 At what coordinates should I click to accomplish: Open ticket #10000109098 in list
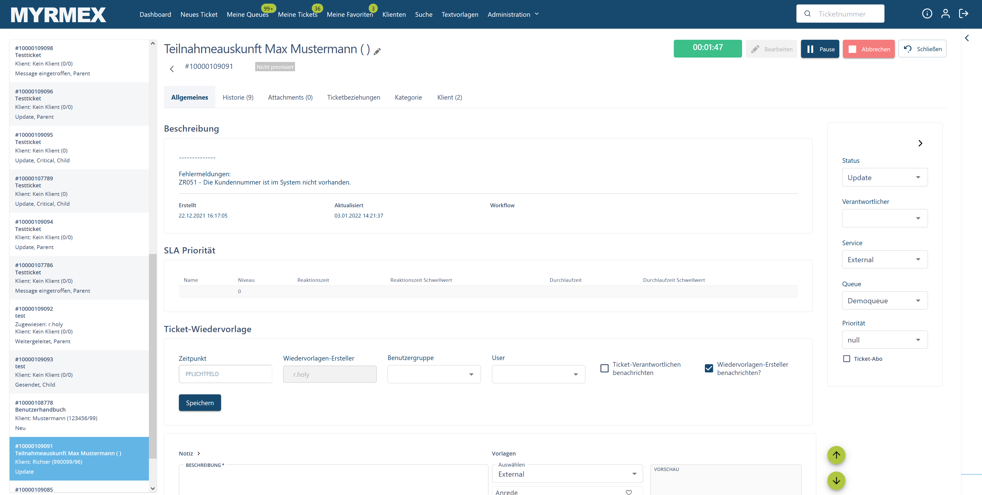tap(79, 61)
